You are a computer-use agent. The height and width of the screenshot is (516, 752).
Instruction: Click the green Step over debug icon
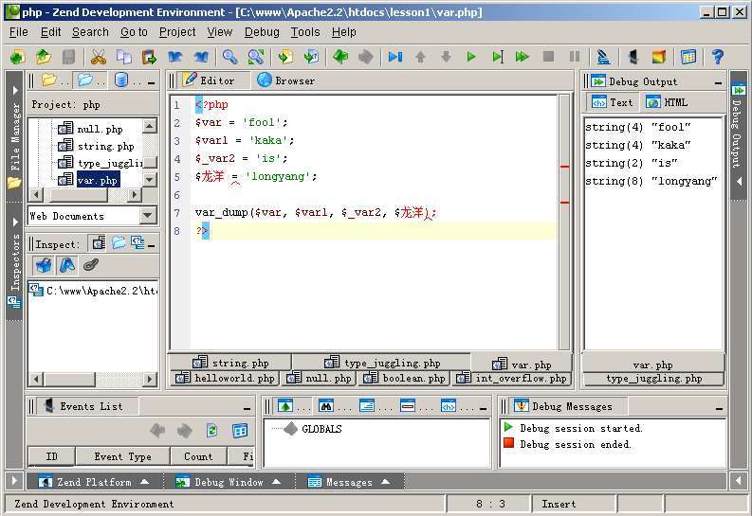coord(497,57)
